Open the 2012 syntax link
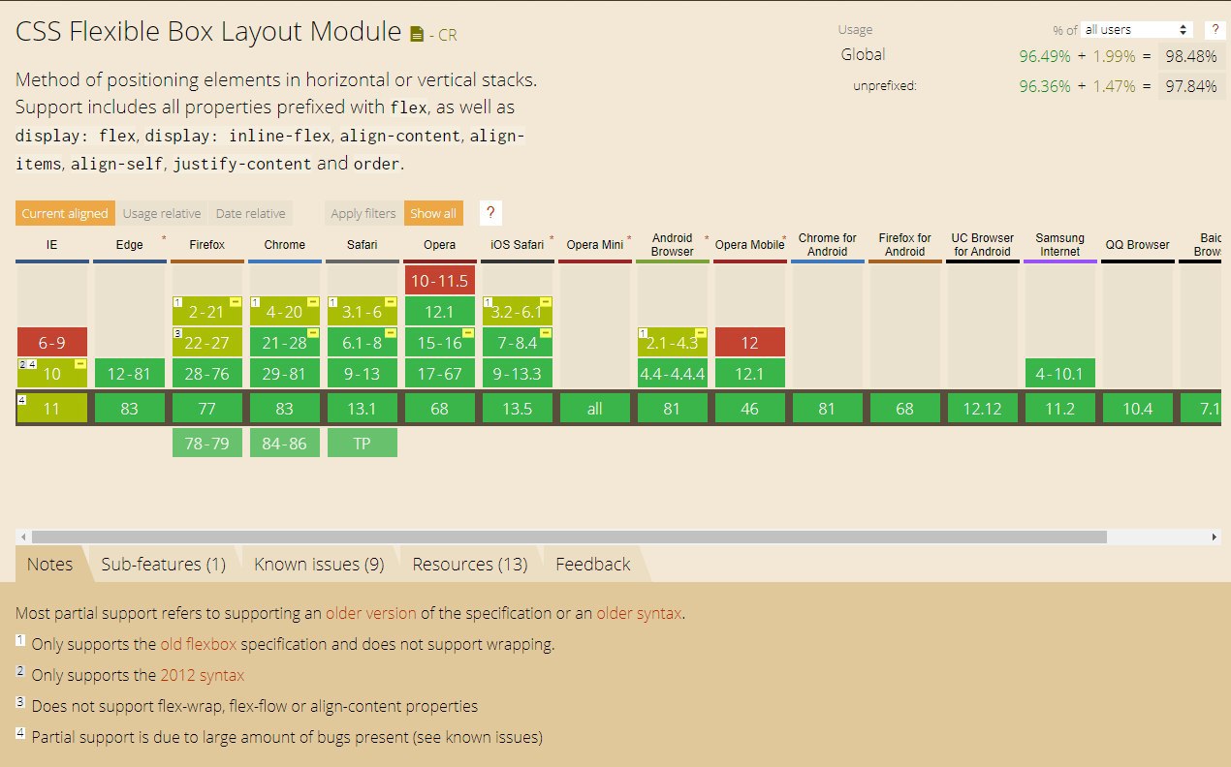The height and width of the screenshot is (767, 1231). pos(203,675)
